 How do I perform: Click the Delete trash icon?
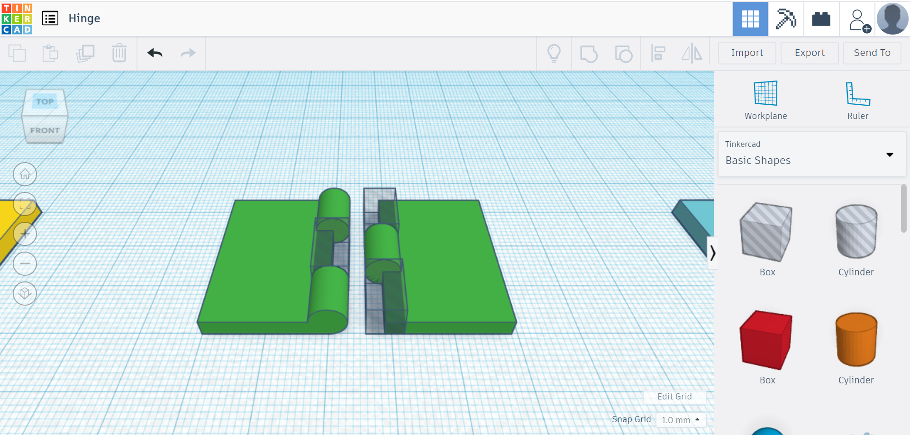click(119, 53)
